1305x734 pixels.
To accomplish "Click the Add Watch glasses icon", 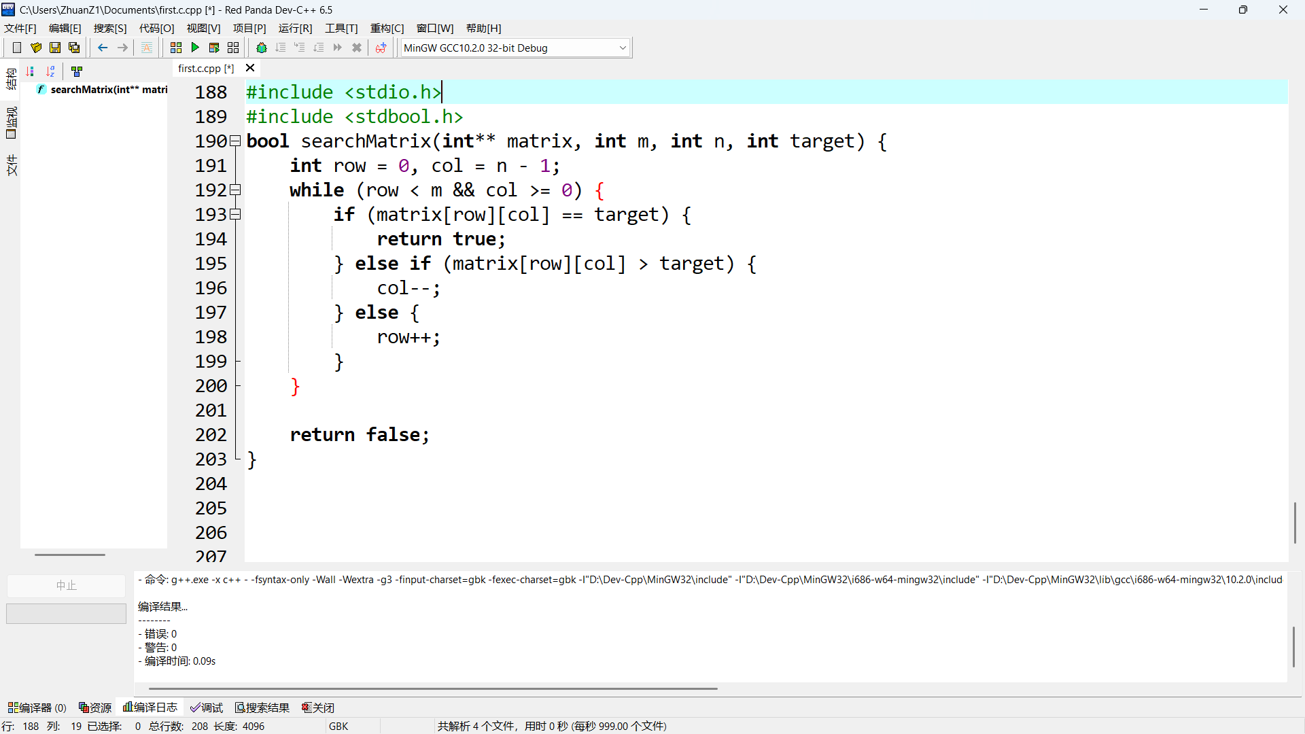I will coord(381,48).
